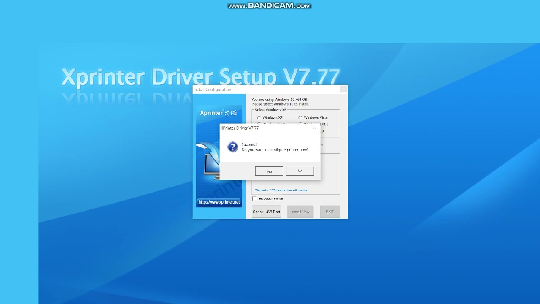The height and width of the screenshot is (304, 540).
Task: Click "You are using Windows 10 x64 OS." text
Action: (280, 100)
